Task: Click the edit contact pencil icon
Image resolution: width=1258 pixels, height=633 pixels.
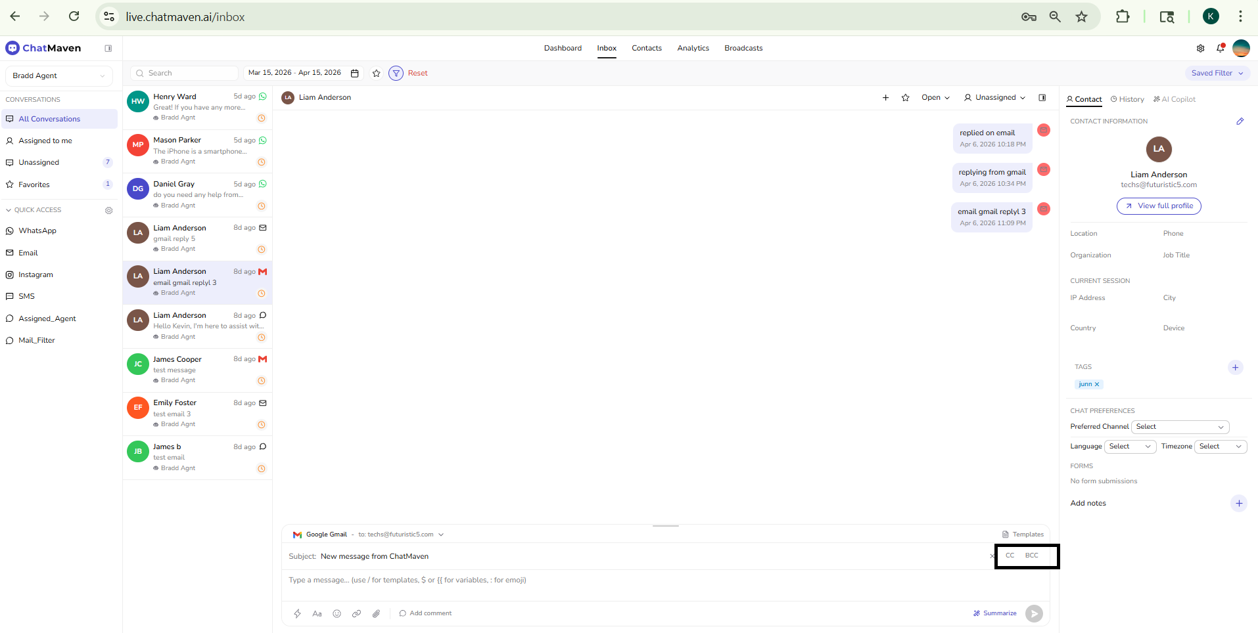Action: [1240, 121]
